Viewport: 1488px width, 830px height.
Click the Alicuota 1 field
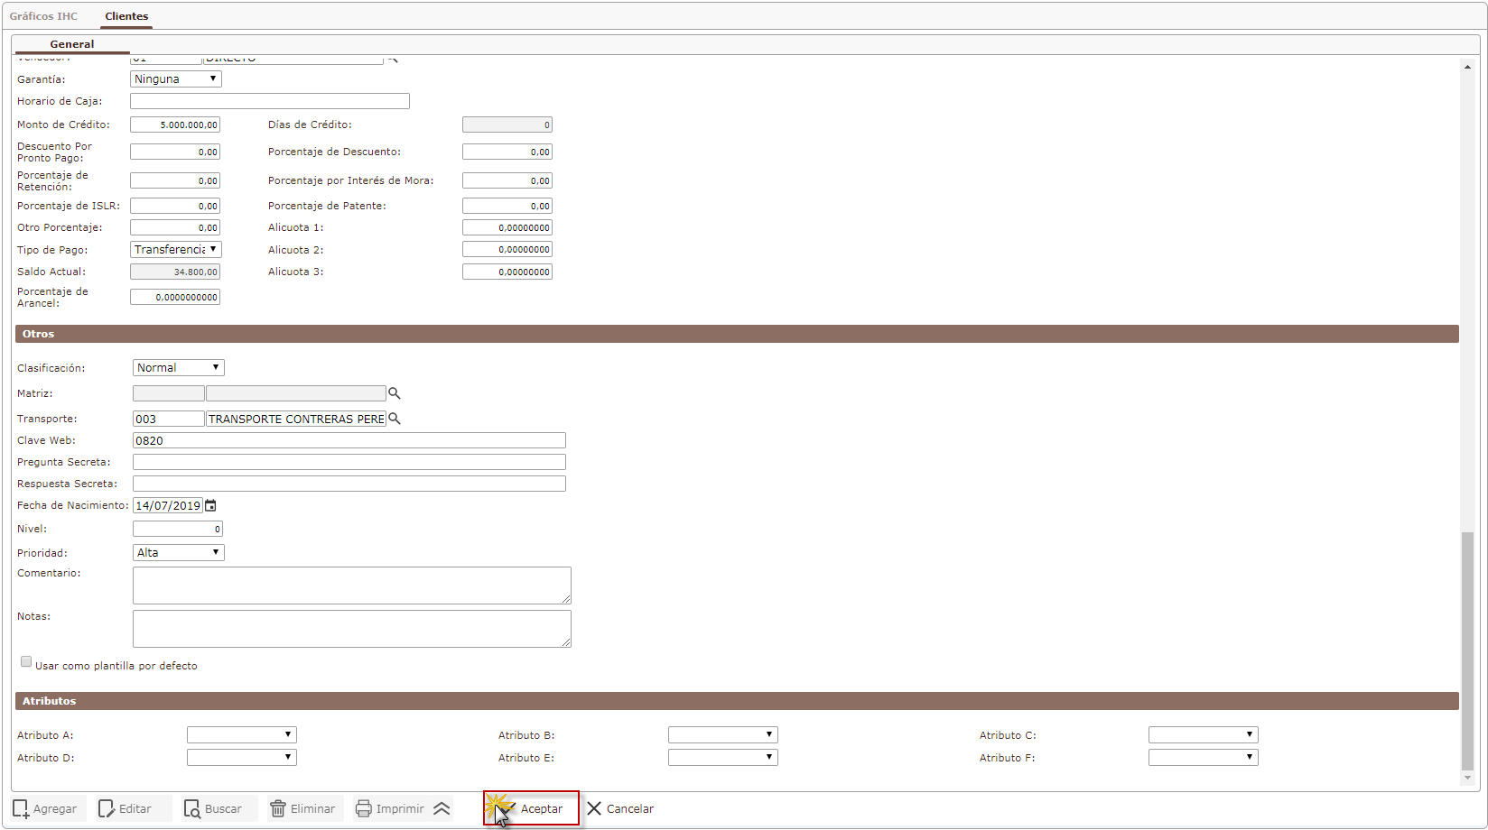(x=507, y=228)
